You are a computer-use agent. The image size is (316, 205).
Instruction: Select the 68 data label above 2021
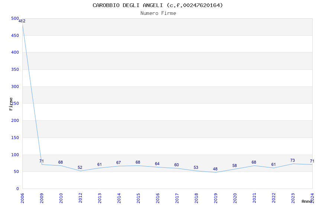click(x=254, y=162)
